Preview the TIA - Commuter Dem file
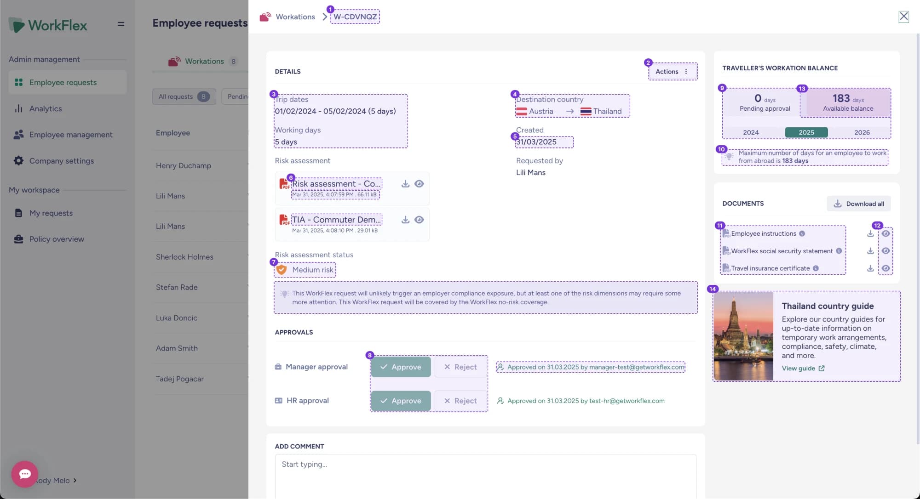 419,220
